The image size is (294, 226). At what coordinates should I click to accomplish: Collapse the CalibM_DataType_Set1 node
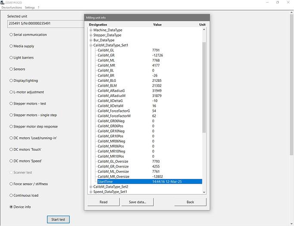[91, 45]
